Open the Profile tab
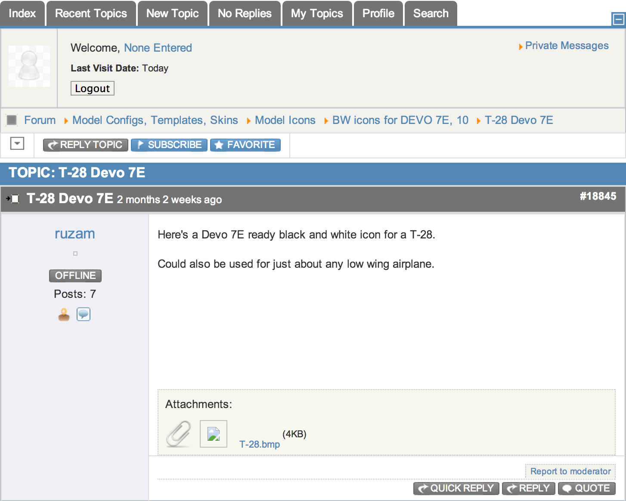This screenshot has height=501, width=626. coord(378,13)
